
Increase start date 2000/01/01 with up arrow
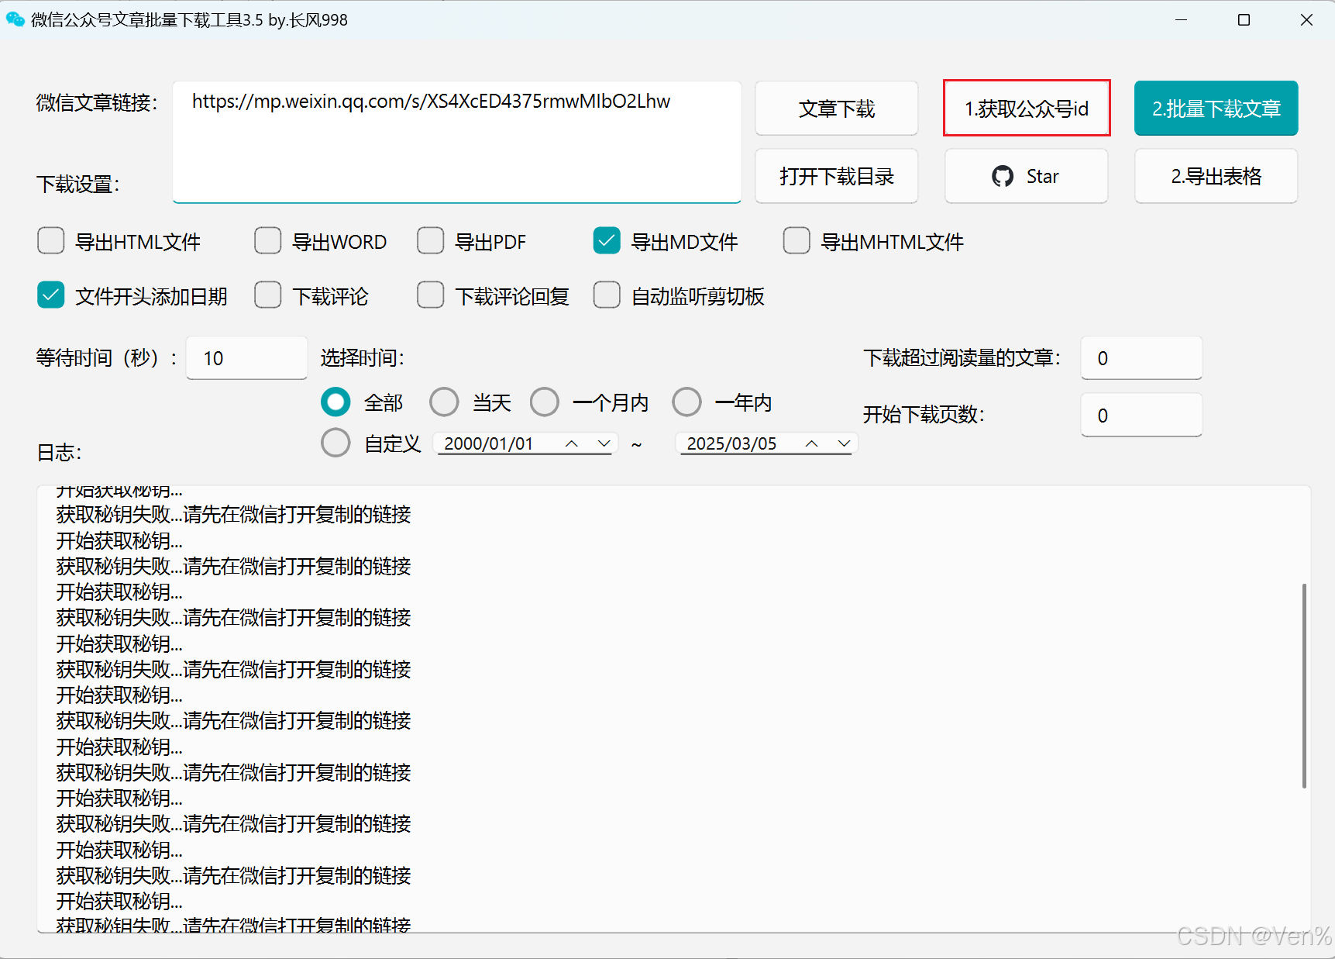pos(572,443)
